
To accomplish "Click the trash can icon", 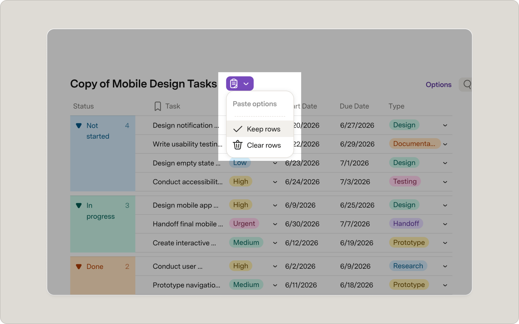I will click(238, 145).
